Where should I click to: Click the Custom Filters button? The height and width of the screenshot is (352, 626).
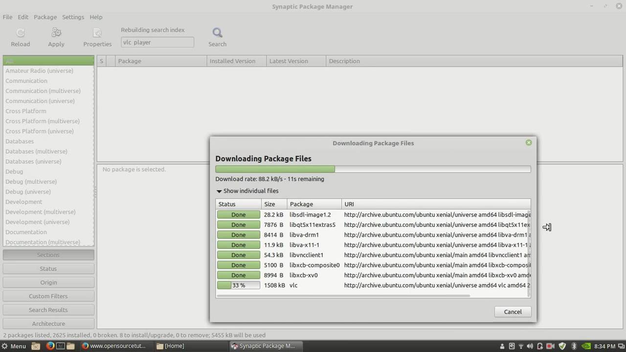pyautogui.click(x=48, y=296)
